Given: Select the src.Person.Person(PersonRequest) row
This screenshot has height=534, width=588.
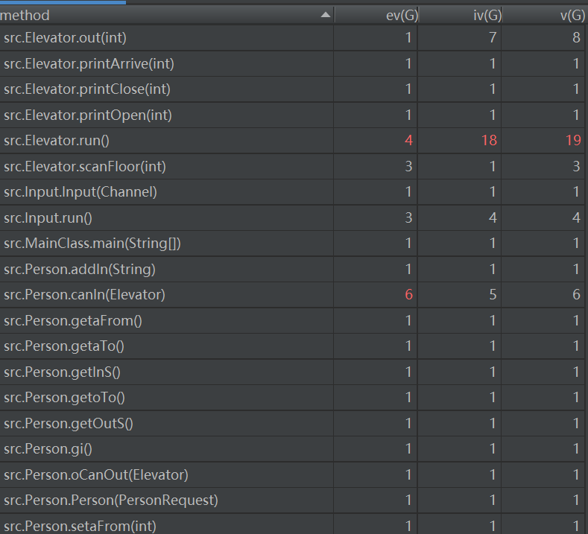Looking at the screenshot, I should [x=292, y=500].
